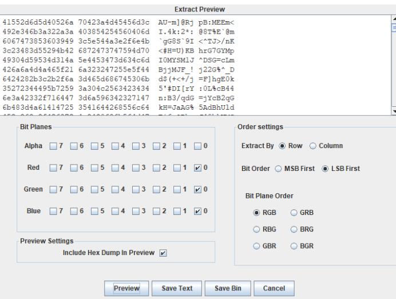Enable Red bit plane 7
This screenshot has height=299, width=396.
click(x=53, y=168)
